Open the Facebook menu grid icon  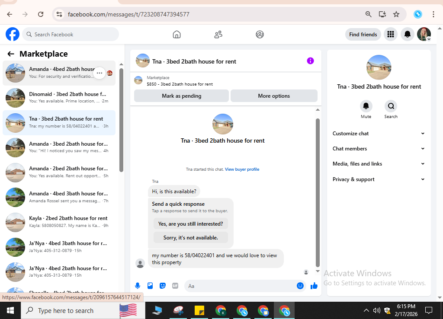pyautogui.click(x=391, y=34)
